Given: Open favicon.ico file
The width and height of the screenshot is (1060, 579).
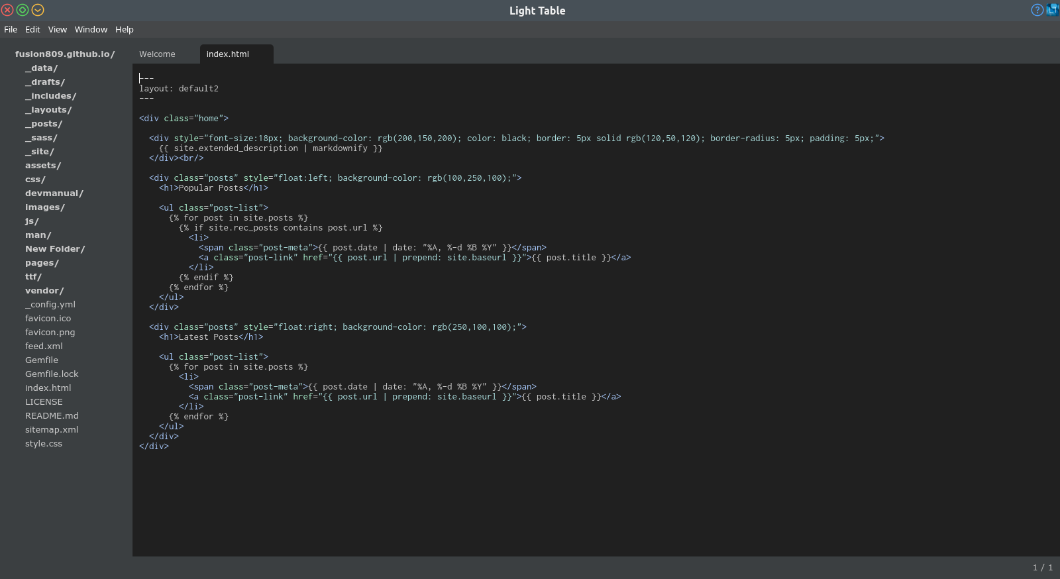Looking at the screenshot, I should coord(48,319).
